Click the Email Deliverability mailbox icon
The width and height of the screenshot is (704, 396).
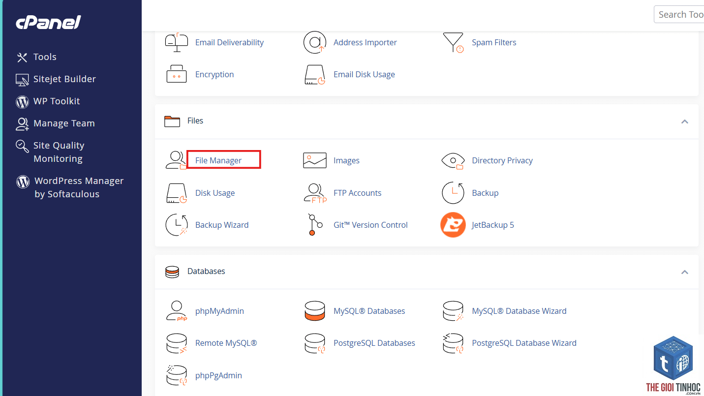(177, 43)
